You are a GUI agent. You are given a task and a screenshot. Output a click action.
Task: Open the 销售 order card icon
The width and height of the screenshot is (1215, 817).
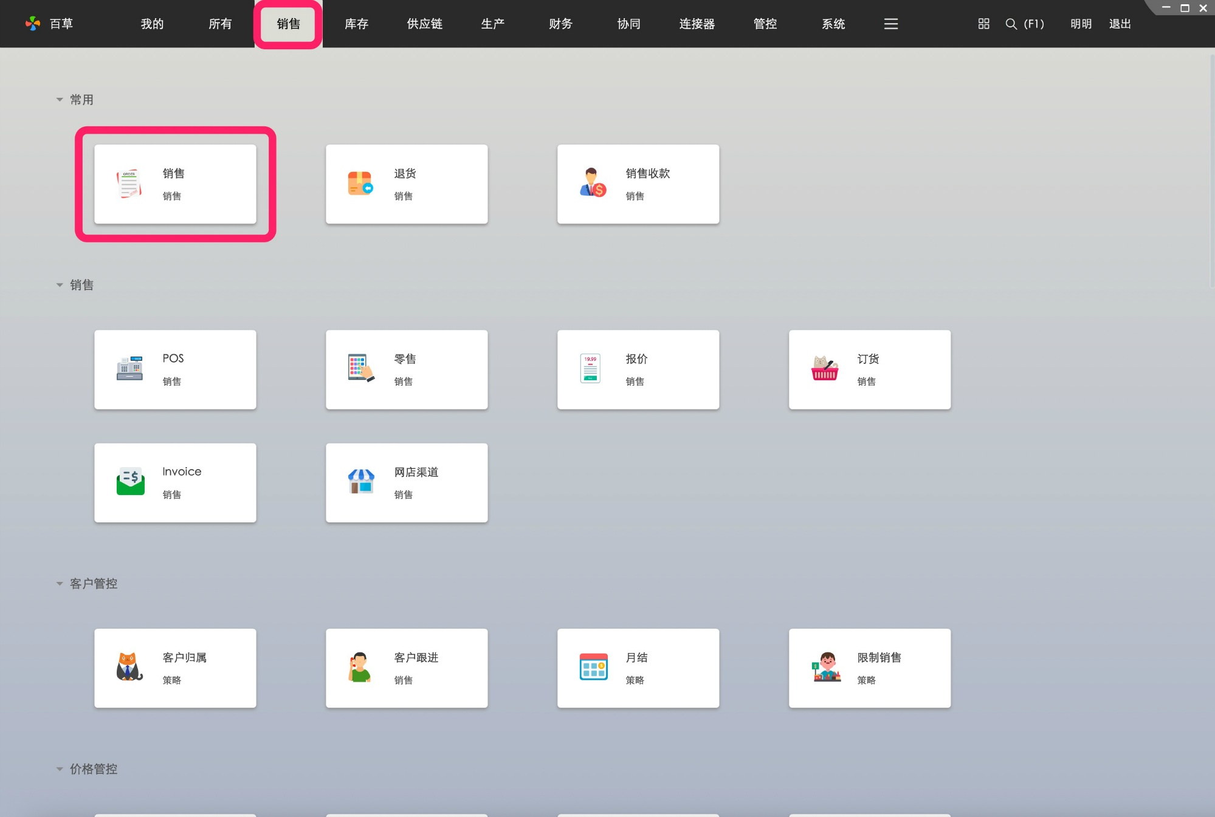pos(129,184)
